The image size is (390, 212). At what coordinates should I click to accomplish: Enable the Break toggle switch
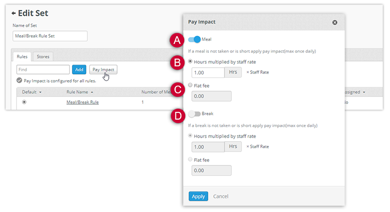194,113
